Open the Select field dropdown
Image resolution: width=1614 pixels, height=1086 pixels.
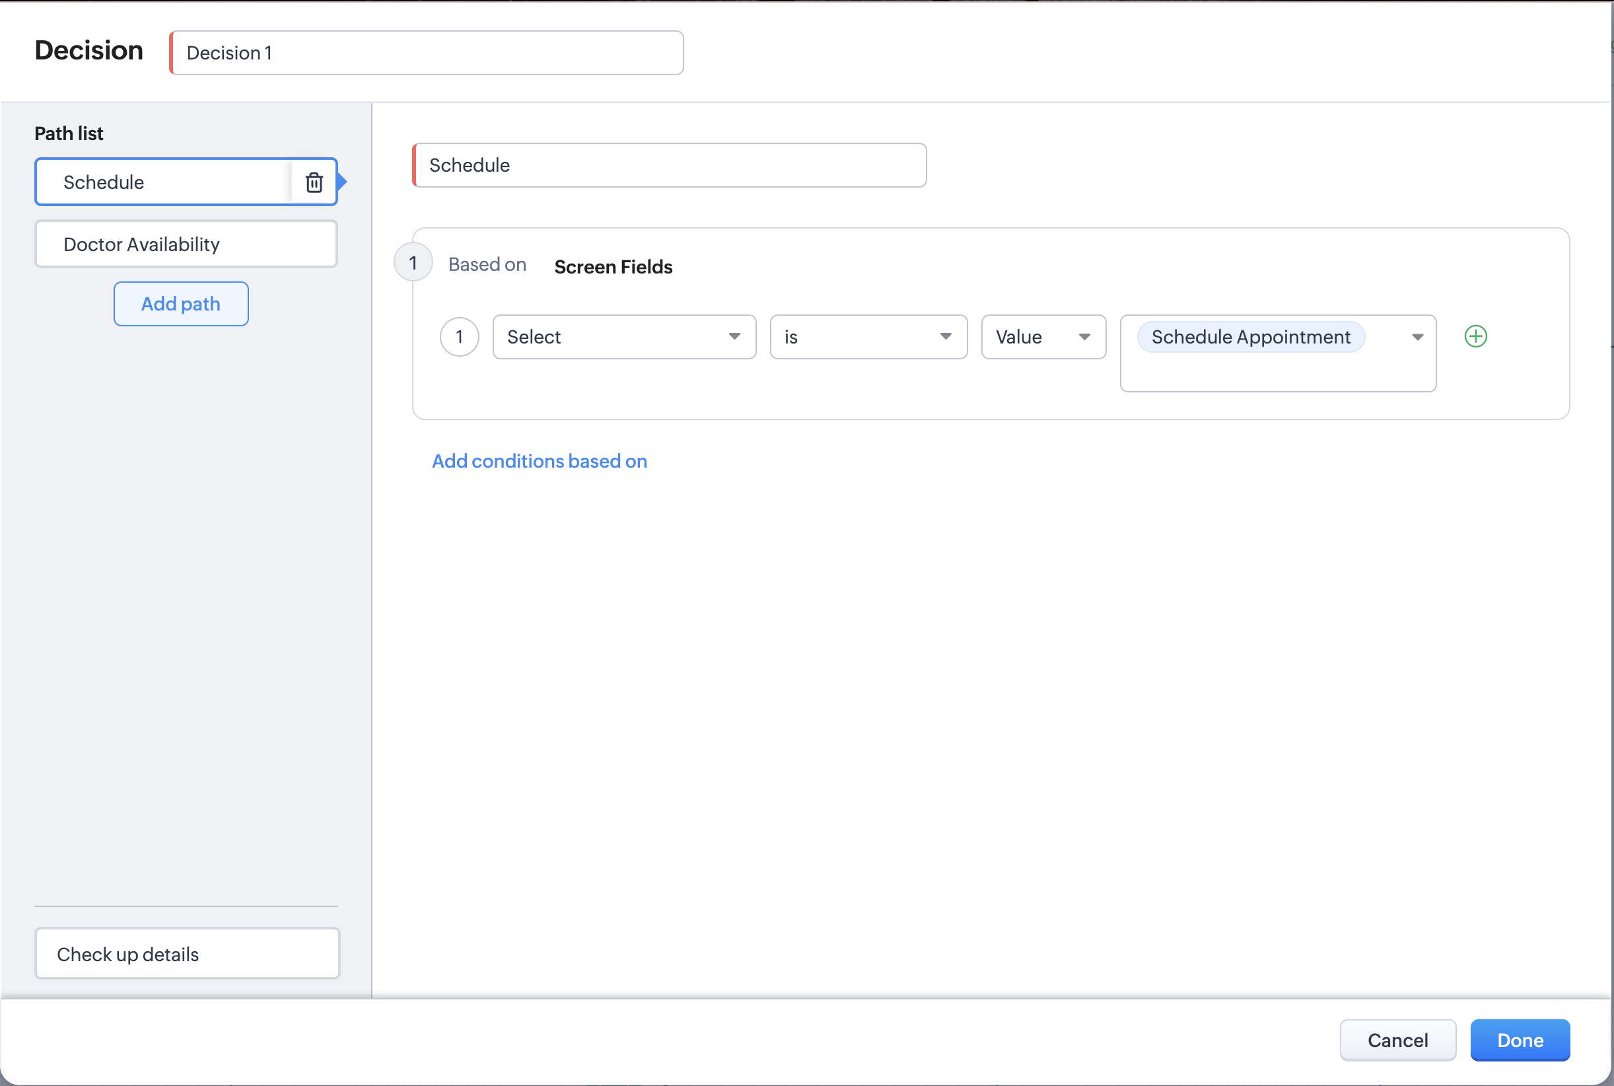point(624,338)
